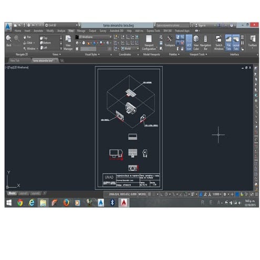The image size is (260, 260).
Task: Open Firefox from the taskbar
Action: pos(66,203)
